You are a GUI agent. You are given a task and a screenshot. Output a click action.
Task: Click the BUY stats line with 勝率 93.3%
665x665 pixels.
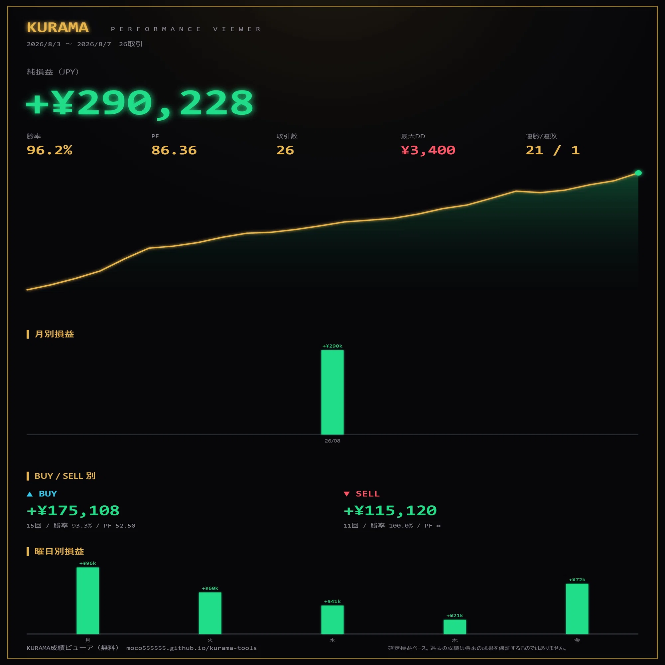tap(81, 526)
